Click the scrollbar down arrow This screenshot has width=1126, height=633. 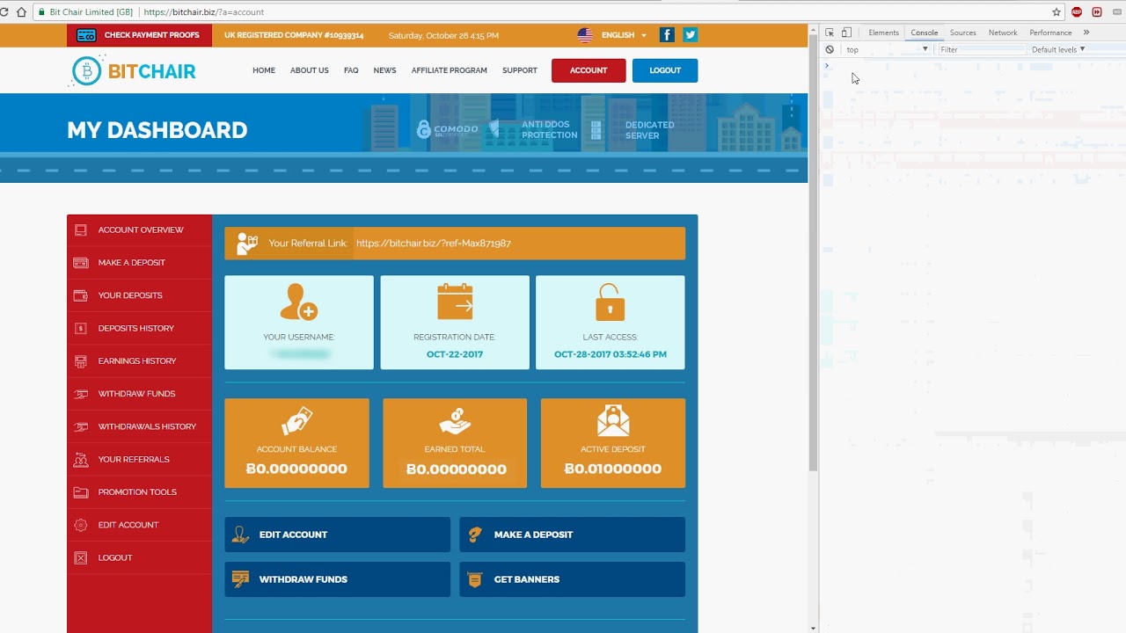click(x=813, y=628)
